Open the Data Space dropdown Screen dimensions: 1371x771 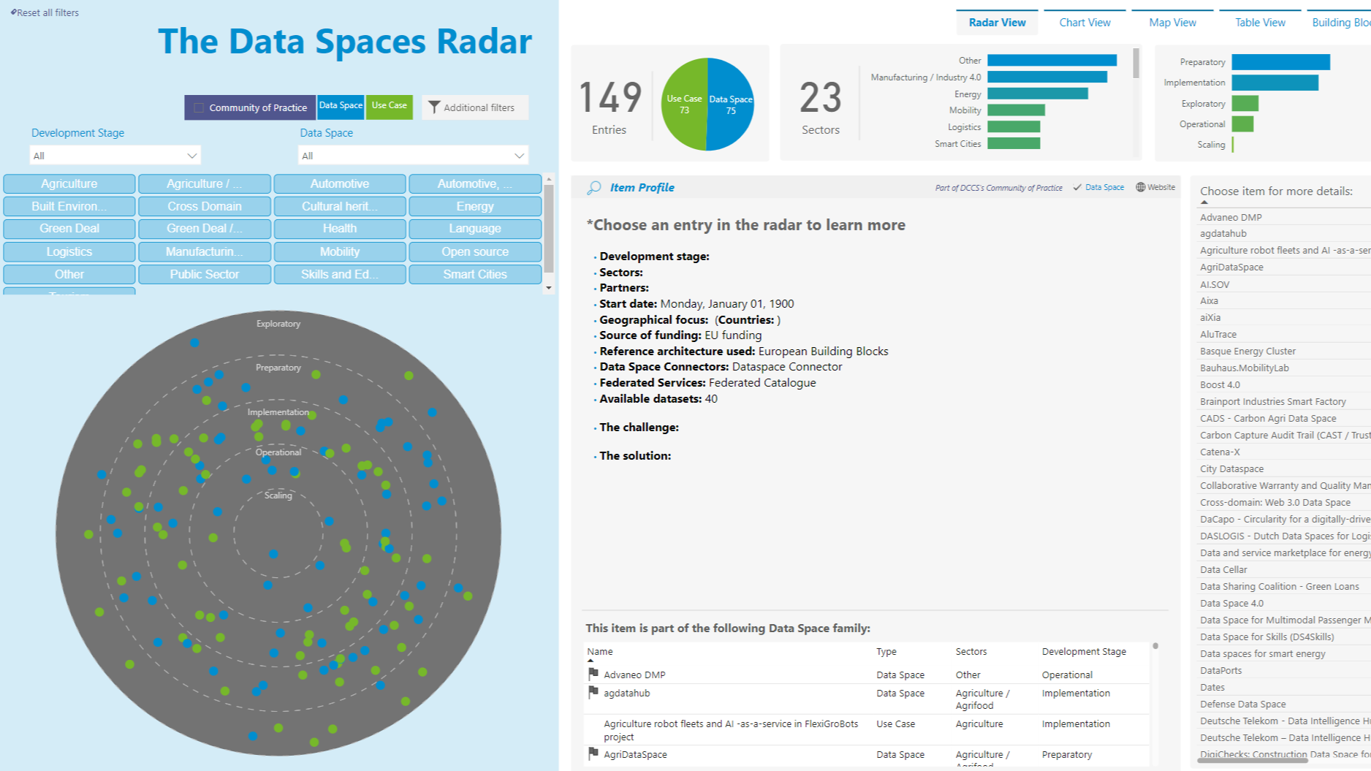point(413,155)
